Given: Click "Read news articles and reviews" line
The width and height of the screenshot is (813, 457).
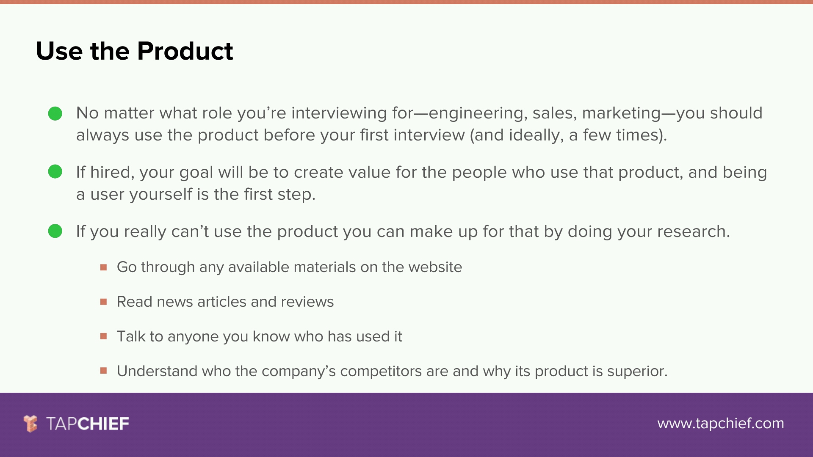Looking at the screenshot, I should pos(225,302).
